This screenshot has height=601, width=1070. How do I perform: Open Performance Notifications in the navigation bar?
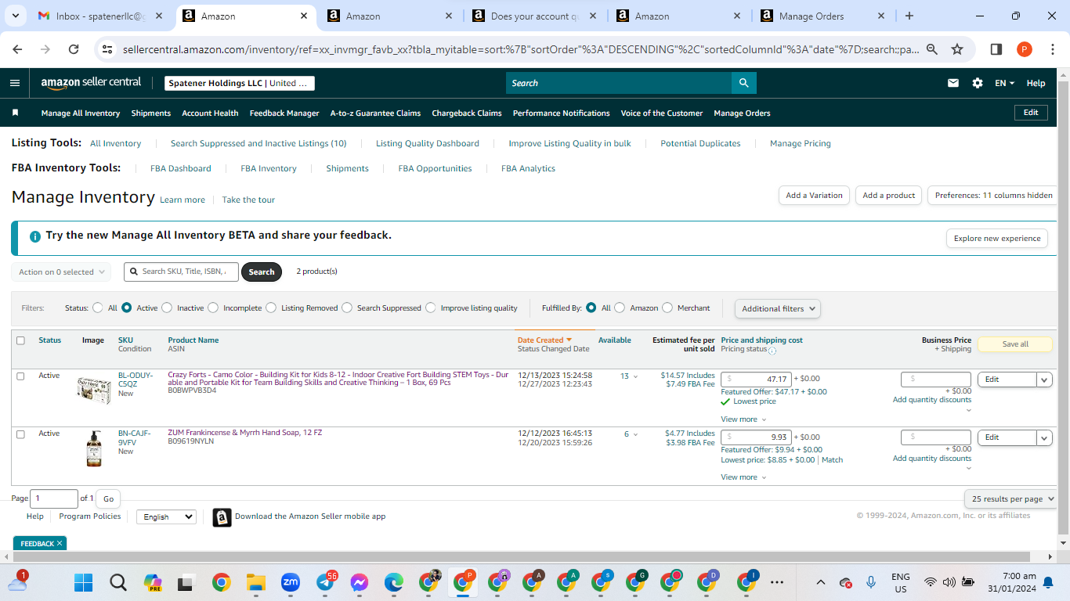tap(561, 113)
